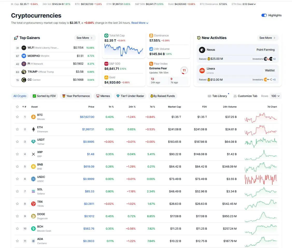
Task: Click the Linera project logo
Action: point(202,71)
